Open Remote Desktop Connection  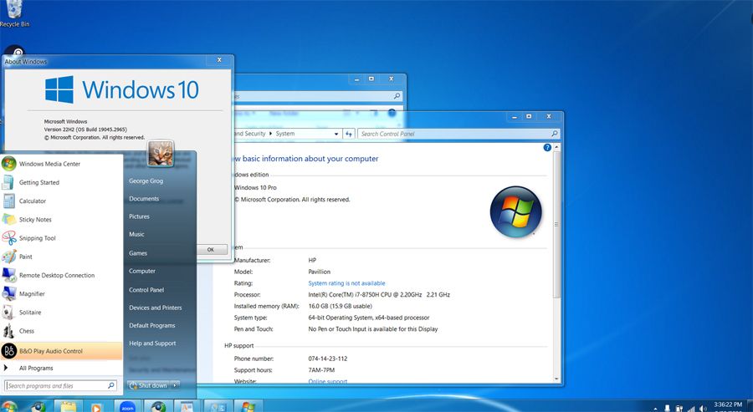click(x=61, y=275)
